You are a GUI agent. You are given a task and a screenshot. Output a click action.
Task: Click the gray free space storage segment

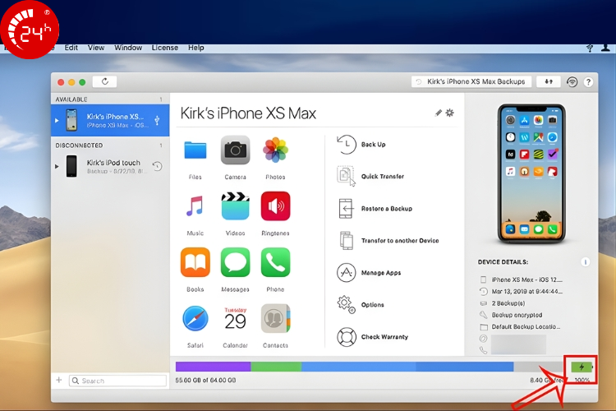point(538,367)
